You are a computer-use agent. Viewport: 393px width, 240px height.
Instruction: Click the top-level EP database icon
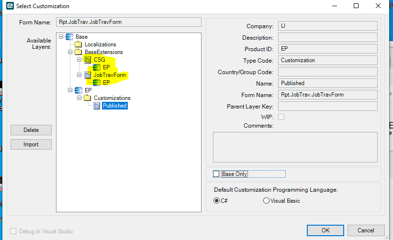pos(79,90)
